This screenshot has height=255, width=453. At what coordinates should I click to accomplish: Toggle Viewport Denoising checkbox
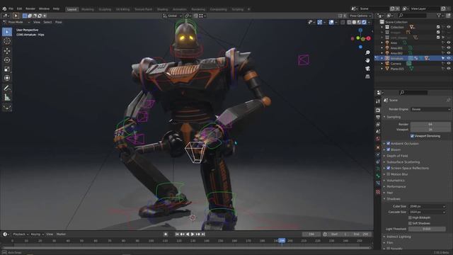(x=412, y=136)
